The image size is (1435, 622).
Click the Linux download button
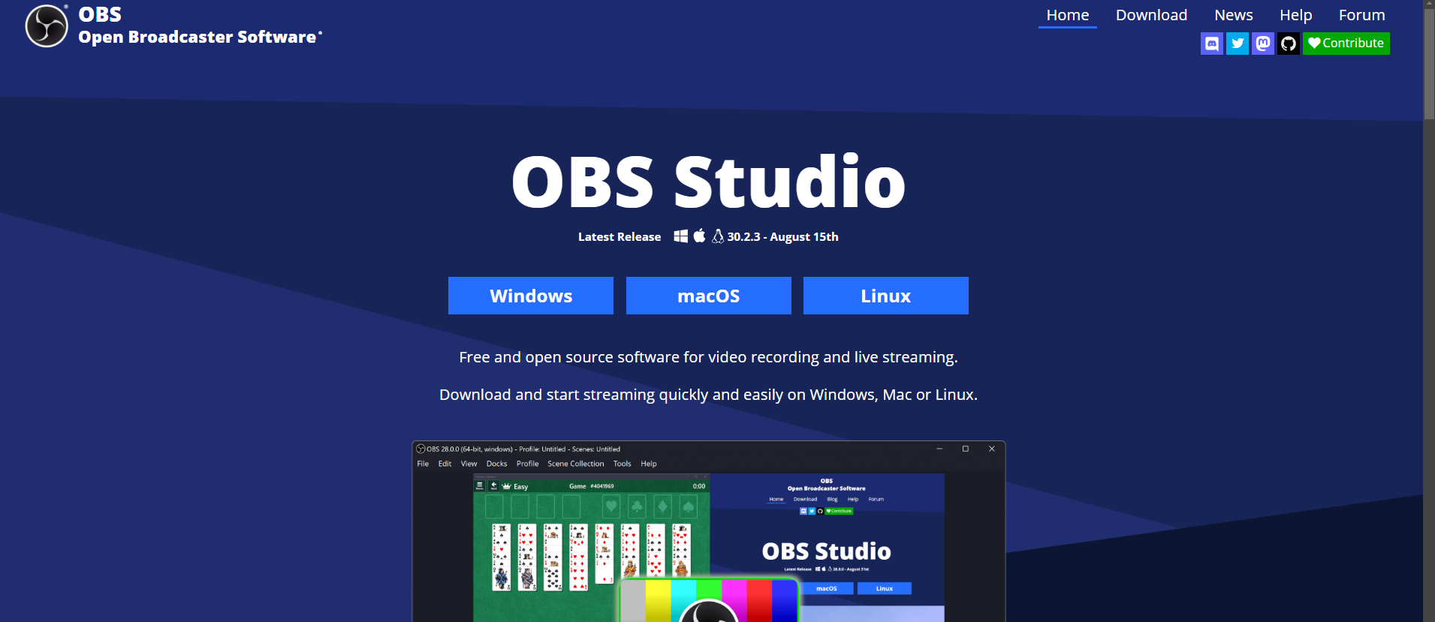(886, 296)
